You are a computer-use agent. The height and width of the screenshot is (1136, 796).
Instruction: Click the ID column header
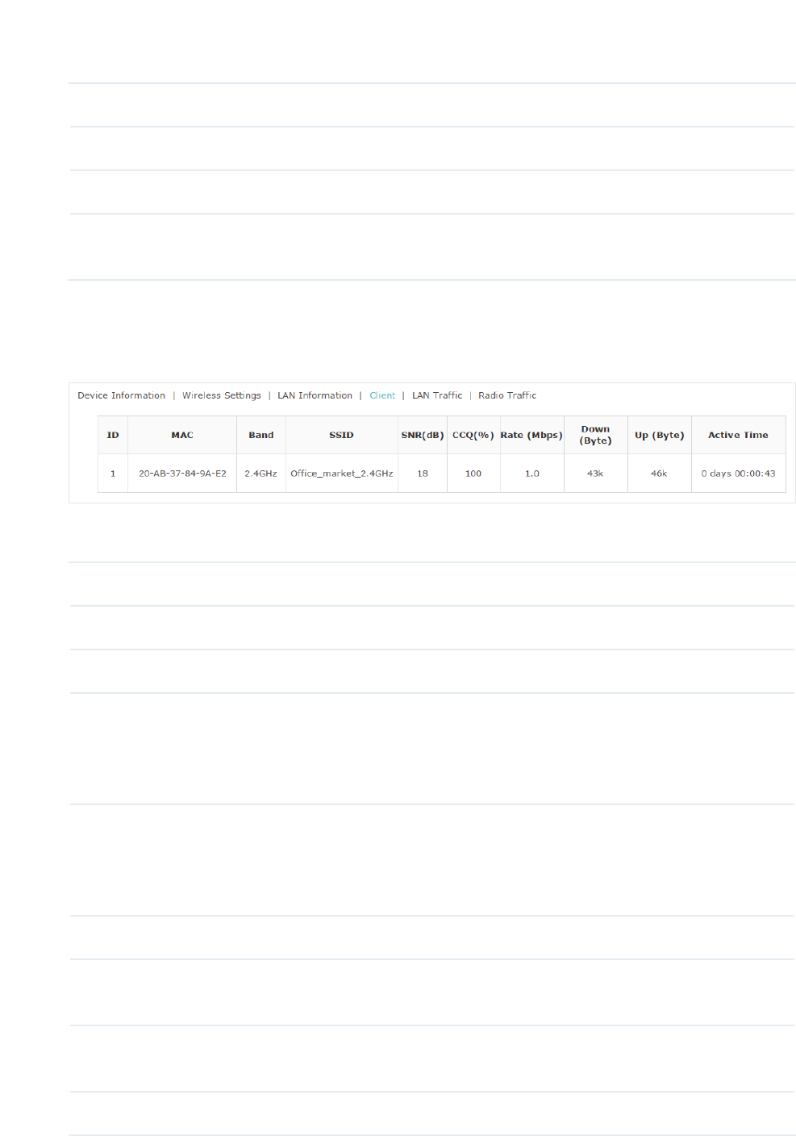click(113, 435)
